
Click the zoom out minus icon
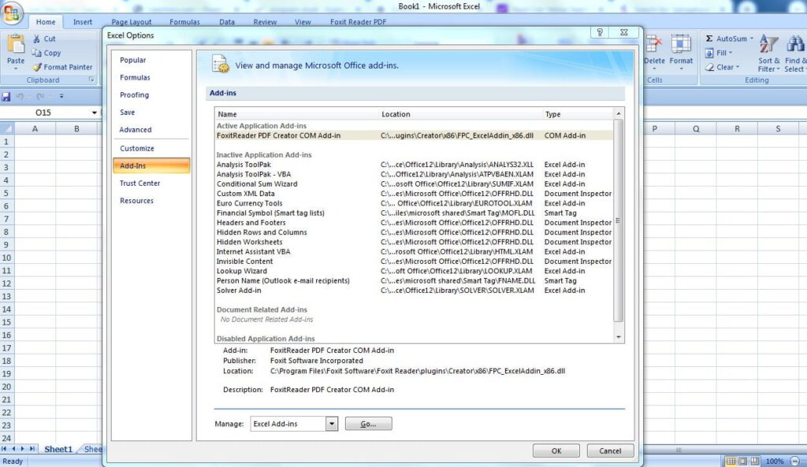pos(795,461)
